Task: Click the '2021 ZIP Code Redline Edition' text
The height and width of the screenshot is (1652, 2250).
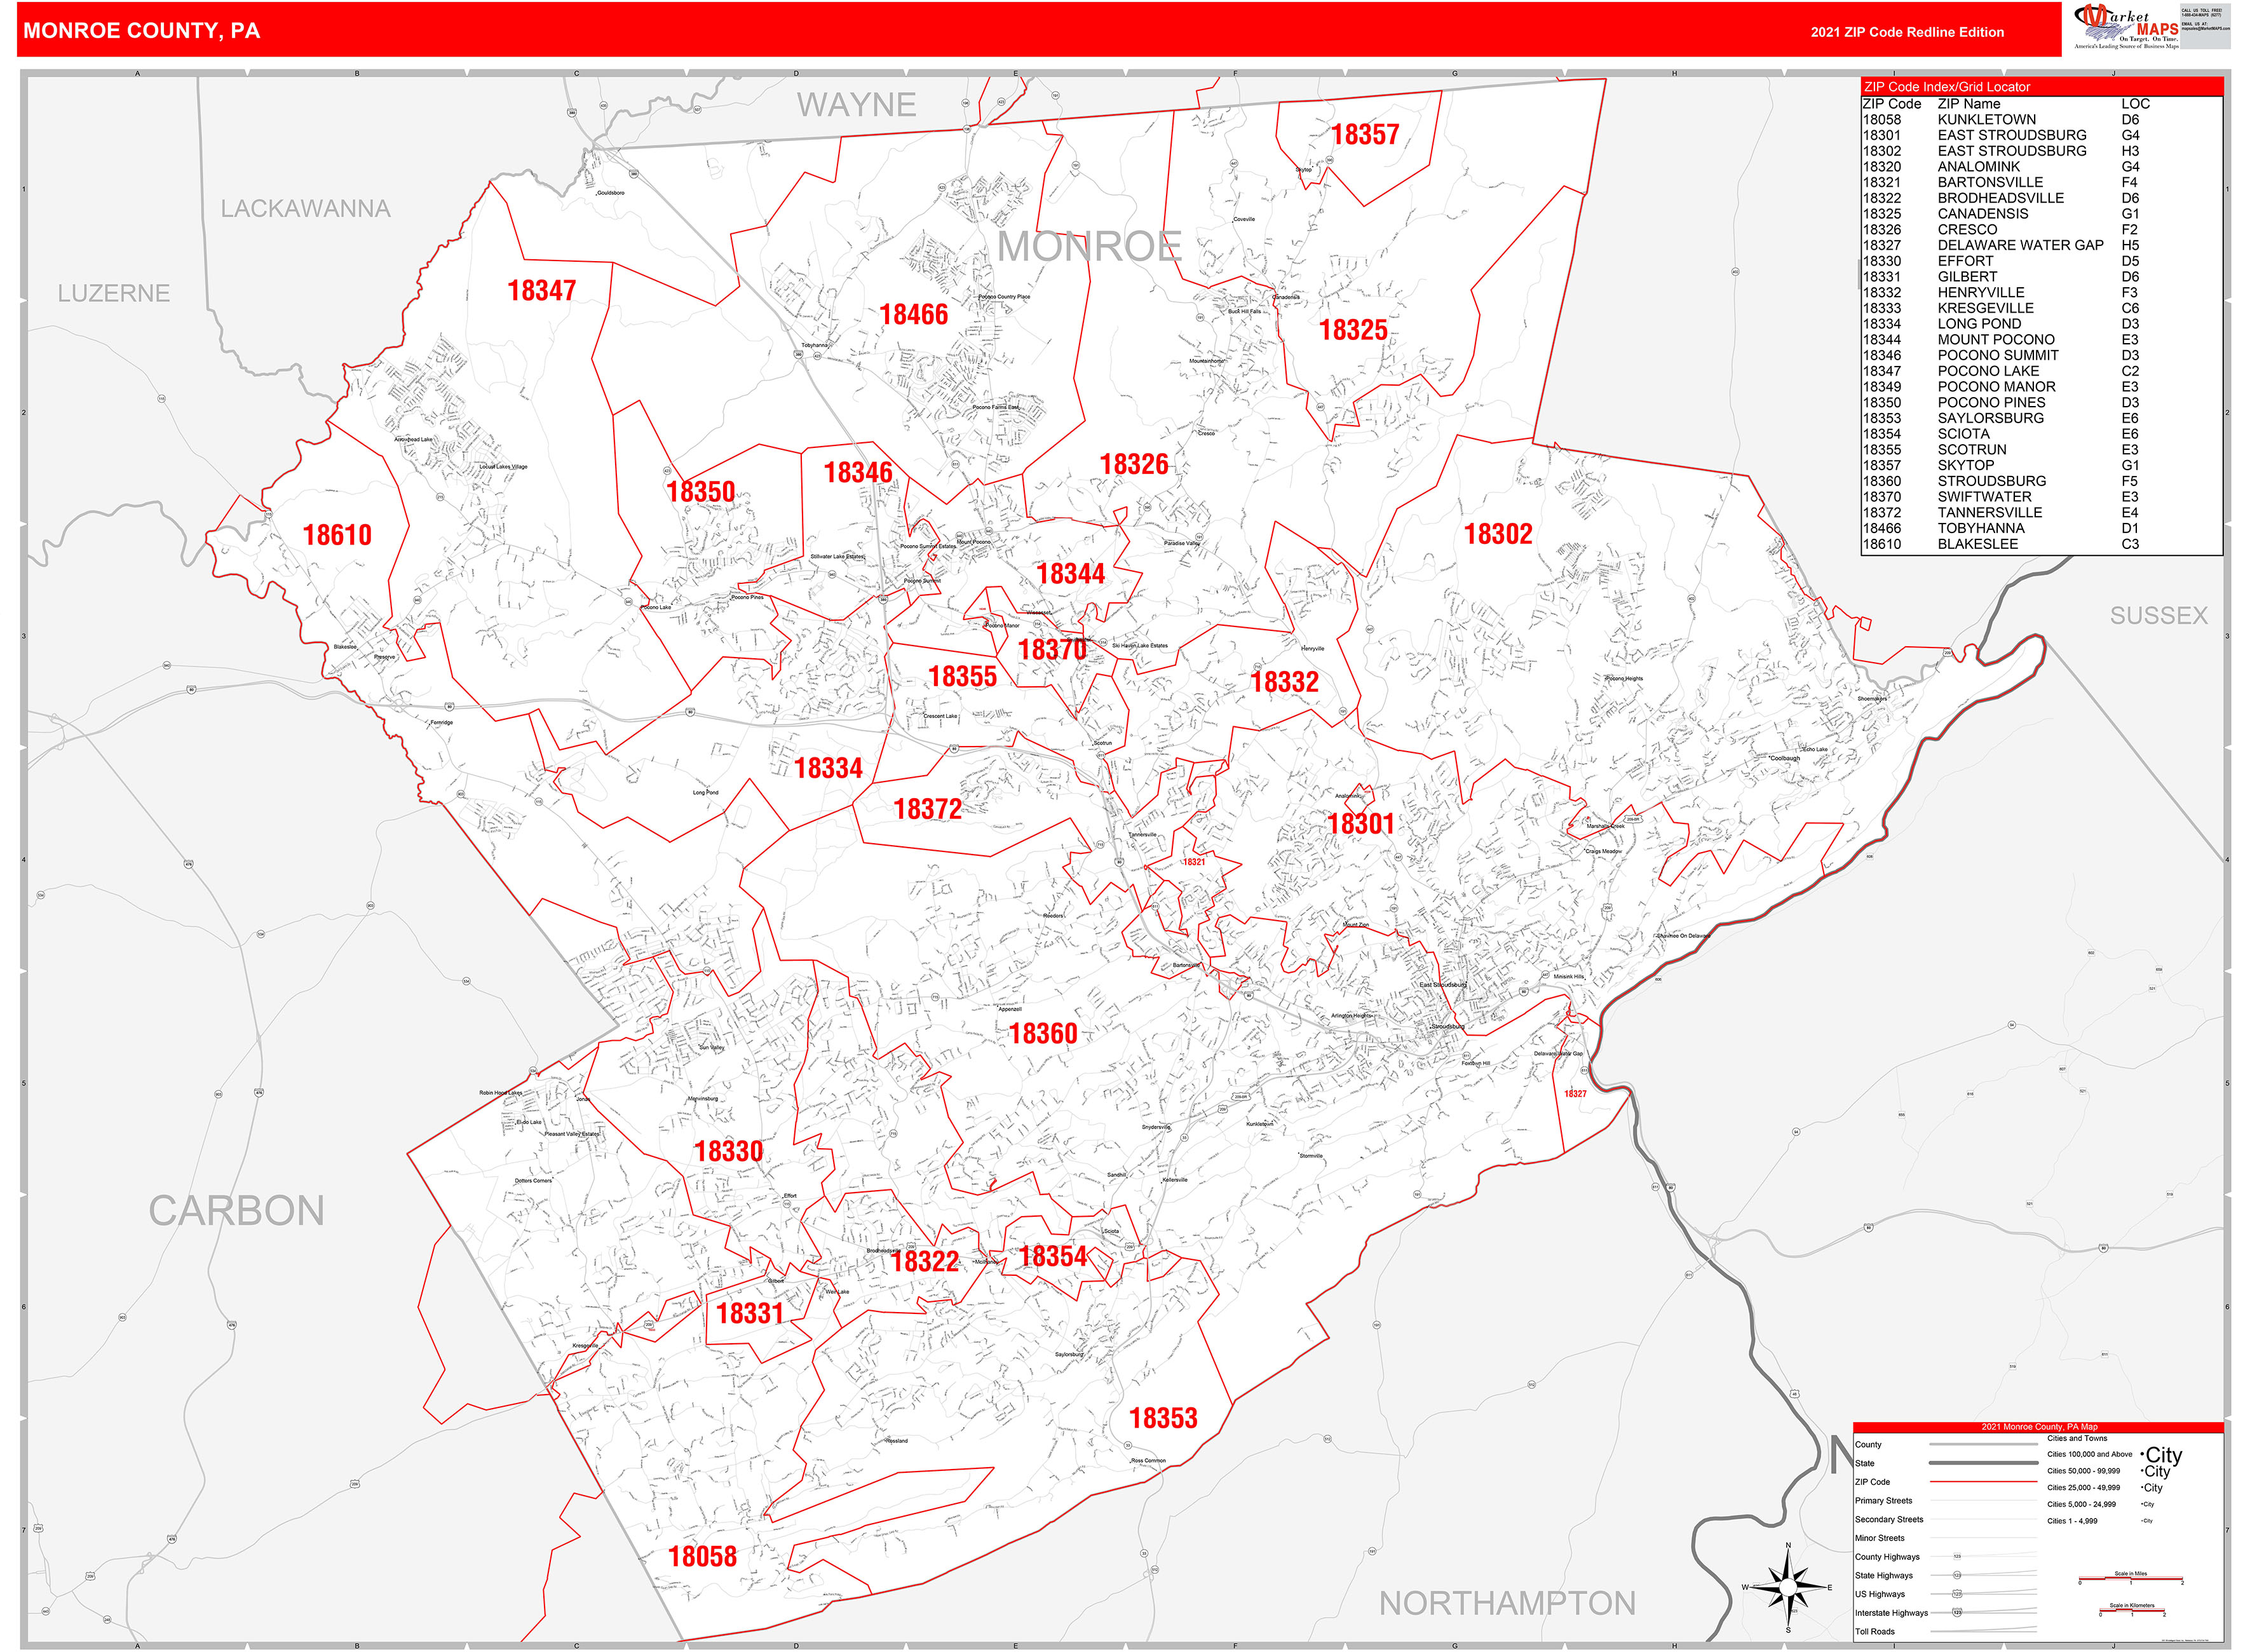Action: 1906,32
